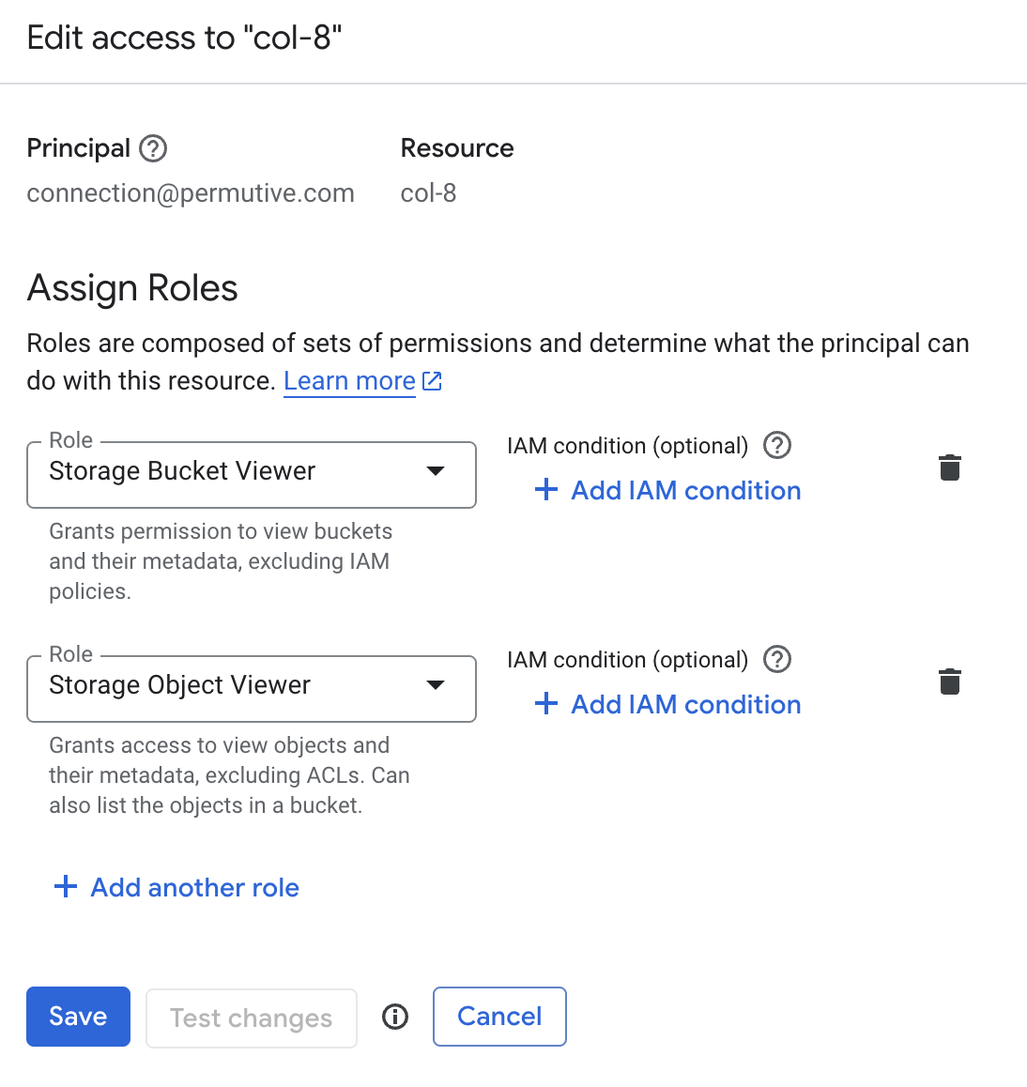Viewport: 1027px width, 1087px height.
Task: Click plus icon of Storage Object Viewer's IAM condition
Action: pyautogui.click(x=545, y=704)
